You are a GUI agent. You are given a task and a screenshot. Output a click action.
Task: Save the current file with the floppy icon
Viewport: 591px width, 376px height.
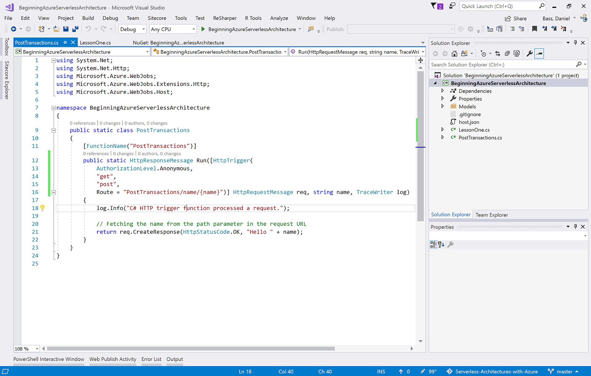click(66, 29)
